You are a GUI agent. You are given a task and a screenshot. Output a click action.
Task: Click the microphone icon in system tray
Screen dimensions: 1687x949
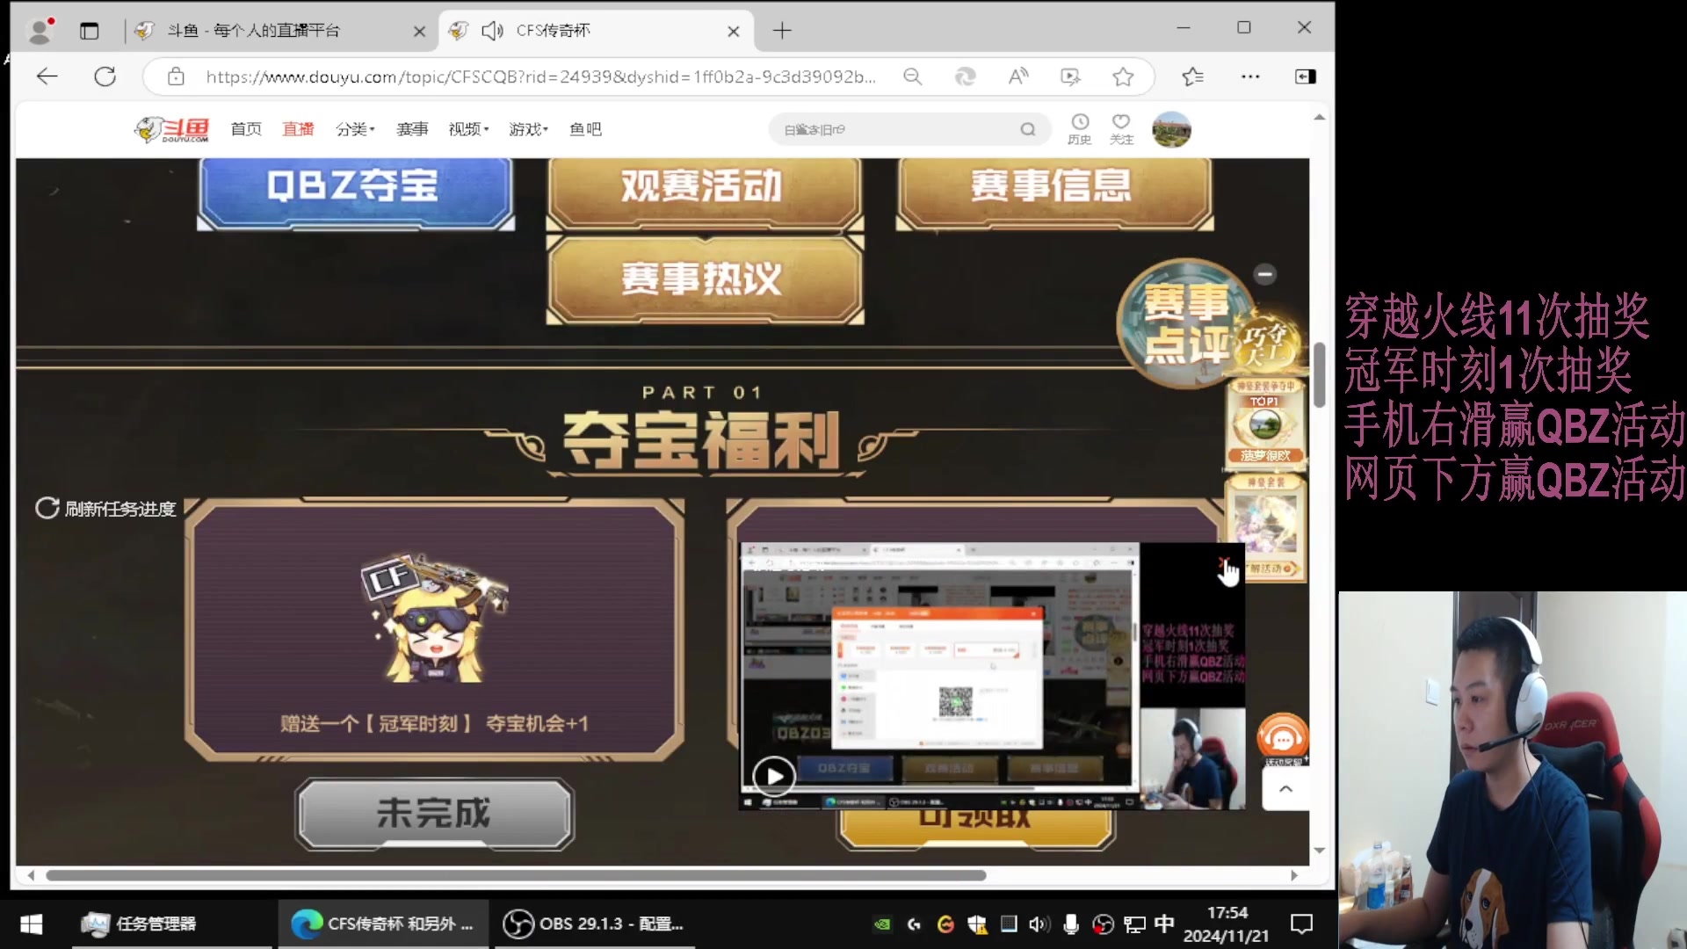(1071, 924)
